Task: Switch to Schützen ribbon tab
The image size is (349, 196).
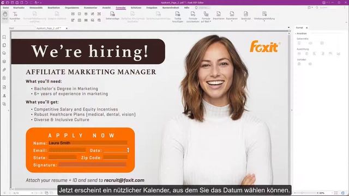Action: pos(136,8)
